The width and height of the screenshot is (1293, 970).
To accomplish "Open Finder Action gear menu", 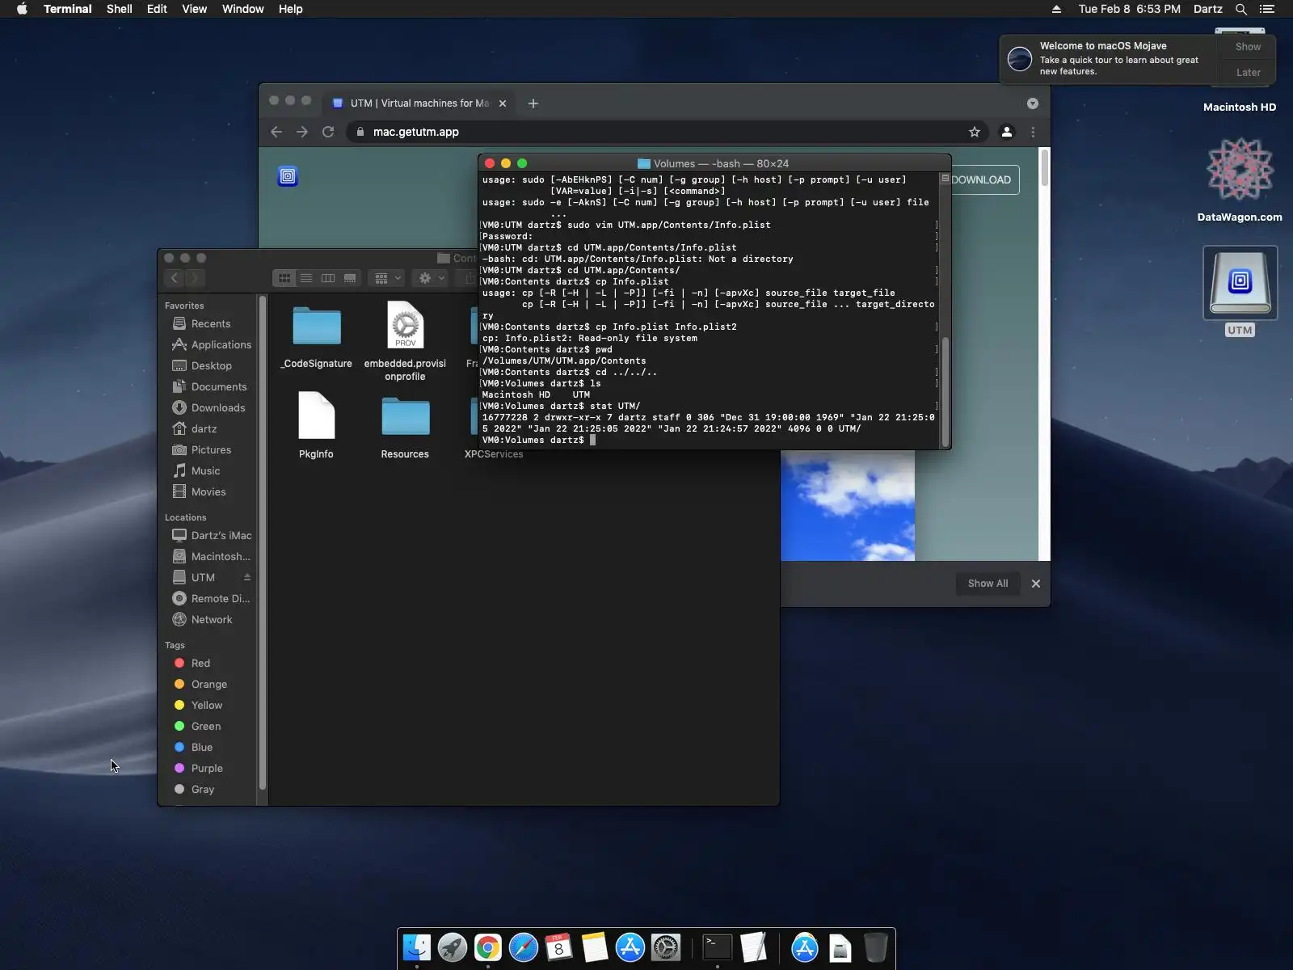I will pos(430,278).
